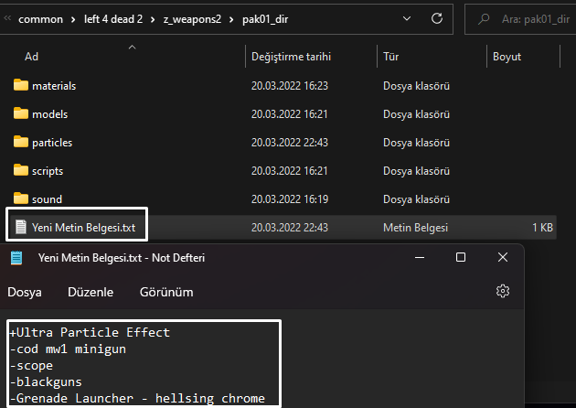Click the materials folder icon
Screen dimensions: 576x408
coord(22,86)
